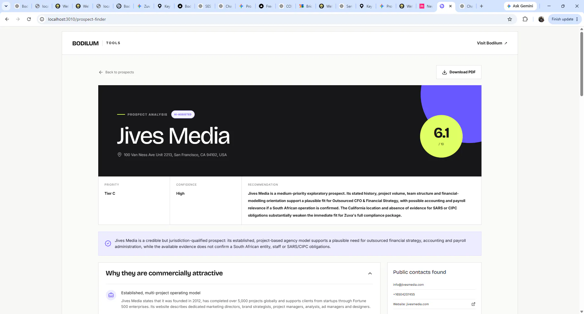Click Established, multi-project operating model title
Viewport: 584px width, 314px height.
point(161,293)
